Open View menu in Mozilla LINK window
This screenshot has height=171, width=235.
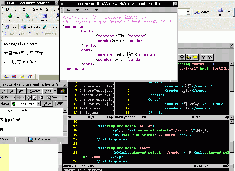pos(26,9)
